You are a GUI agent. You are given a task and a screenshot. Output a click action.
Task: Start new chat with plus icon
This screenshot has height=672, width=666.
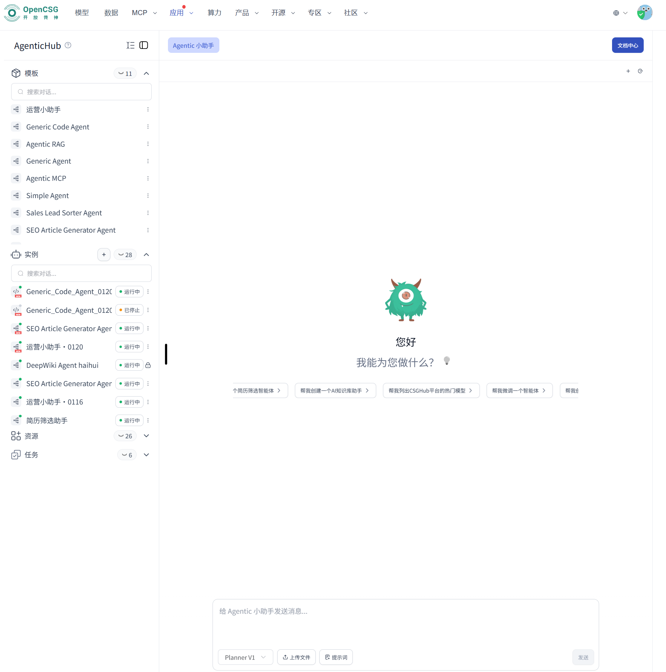point(628,71)
